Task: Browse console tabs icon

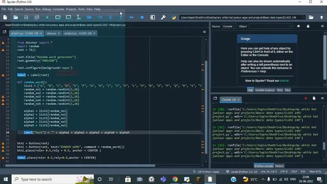Action: tap(215, 98)
